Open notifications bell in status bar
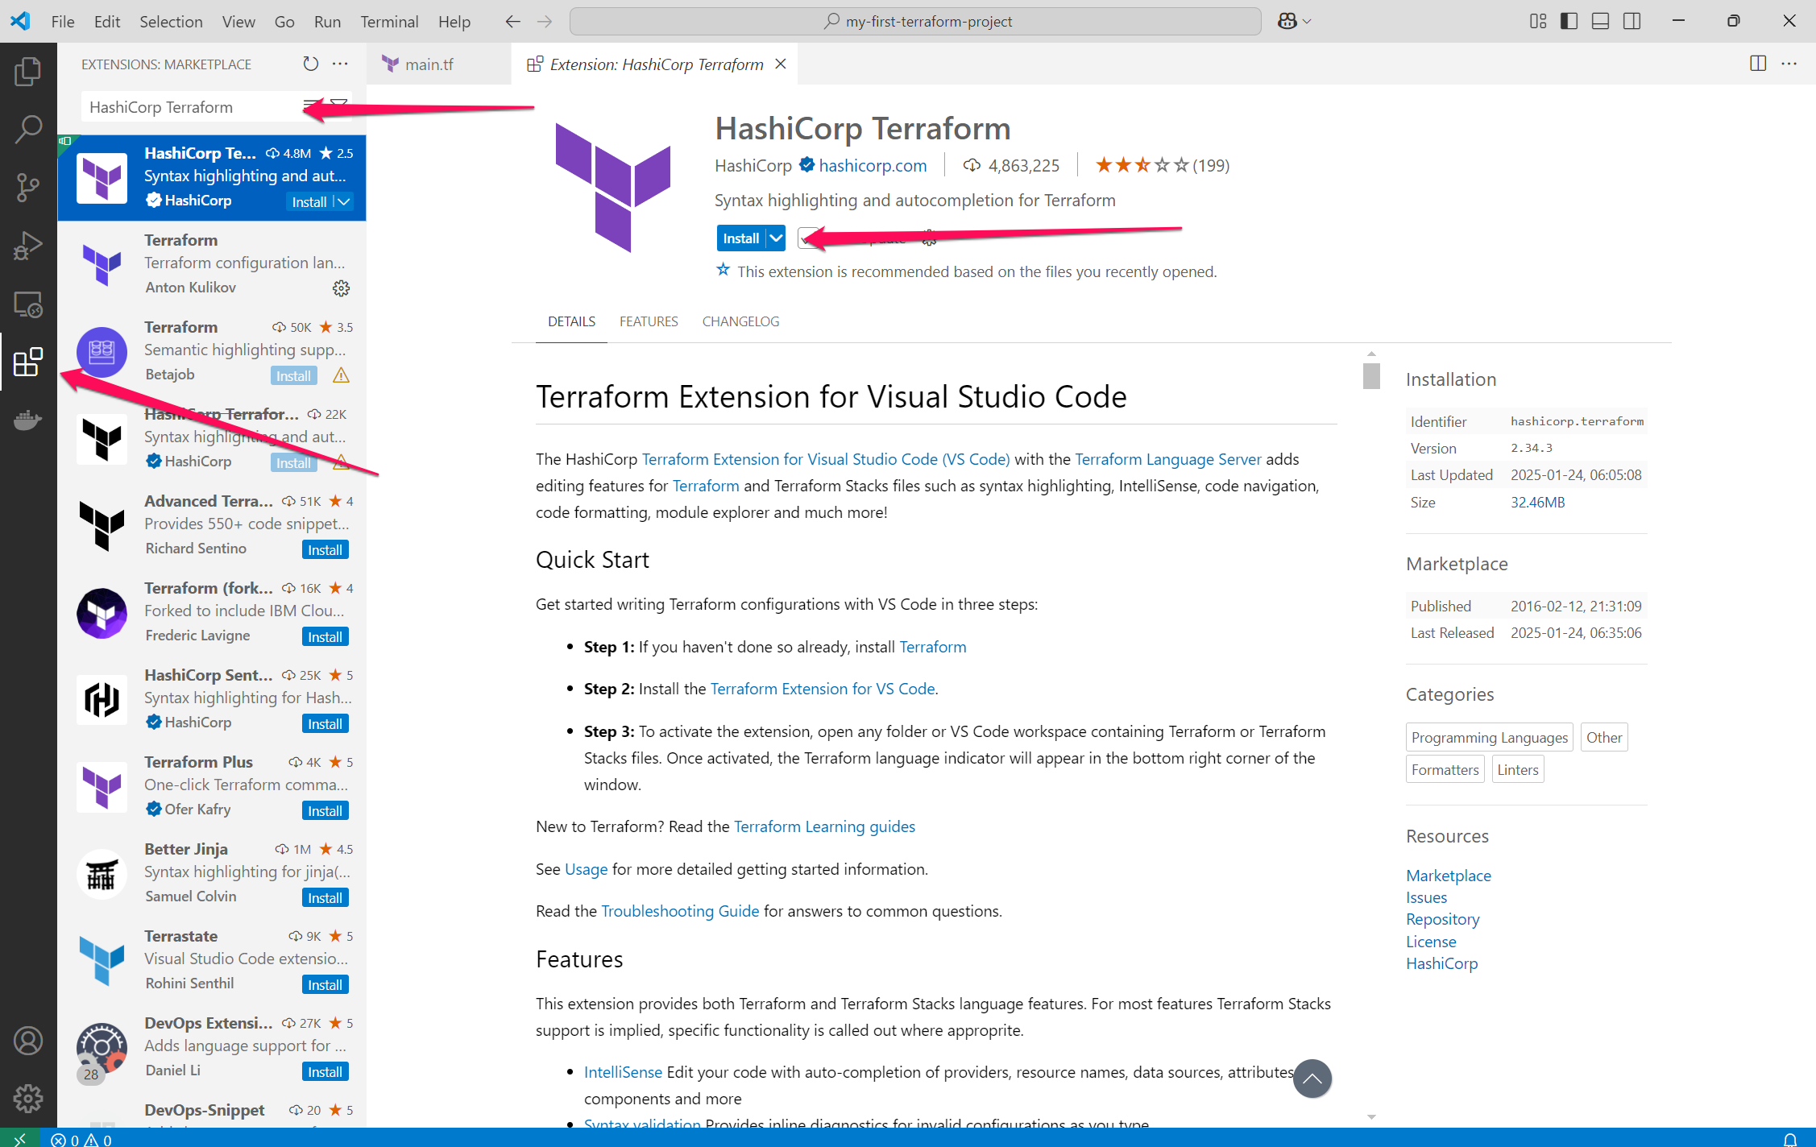This screenshot has height=1147, width=1816. [1790, 1139]
